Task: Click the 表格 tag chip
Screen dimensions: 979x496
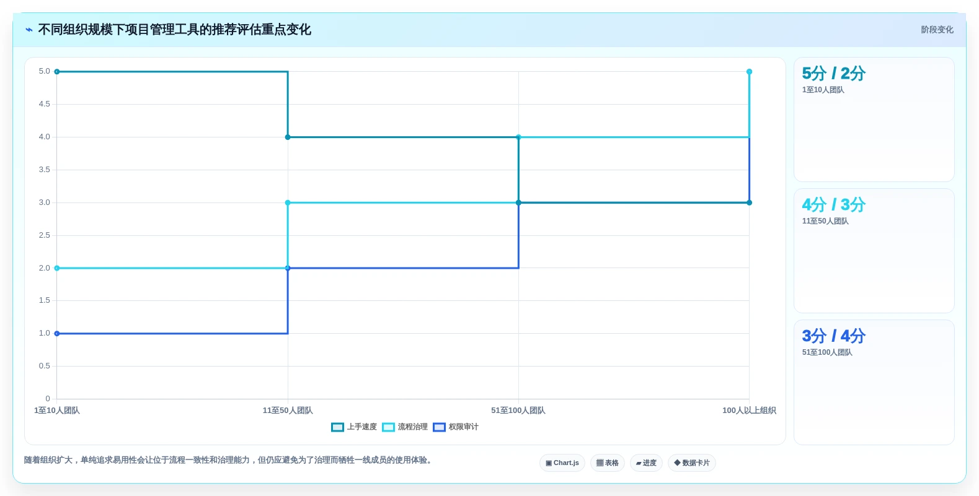Action: click(x=608, y=463)
